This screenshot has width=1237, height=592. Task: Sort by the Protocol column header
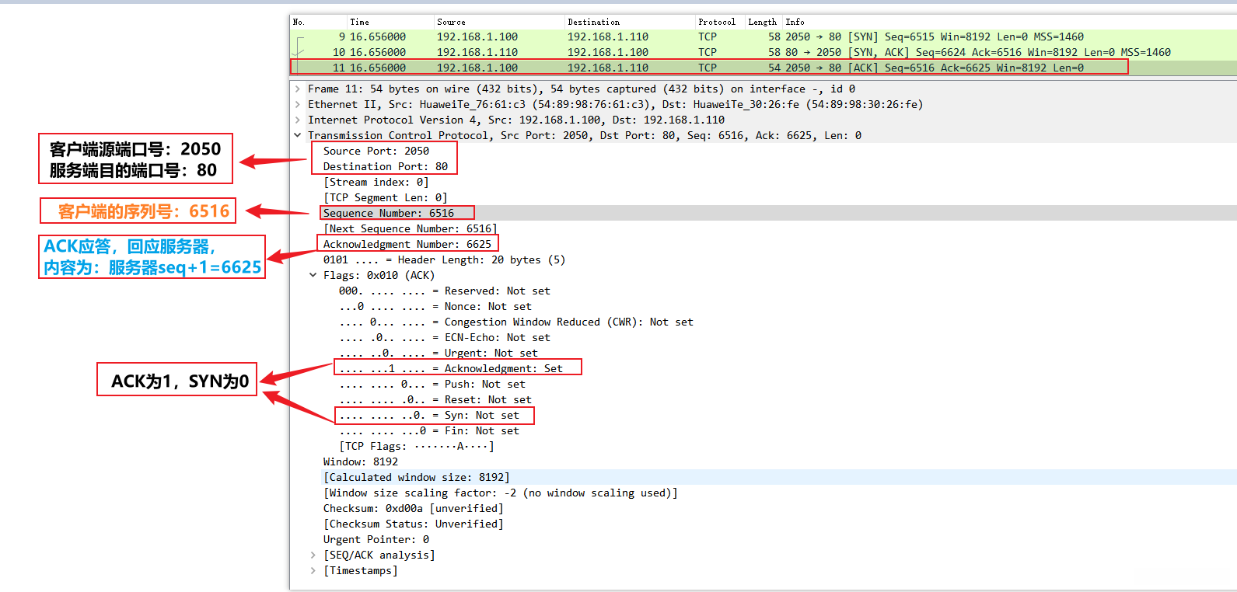point(717,22)
